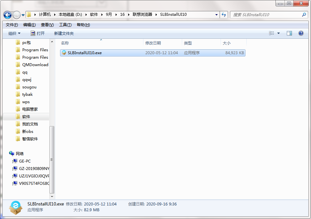
Task: Open the 工具(T) menu
Action: click(x=65, y=25)
